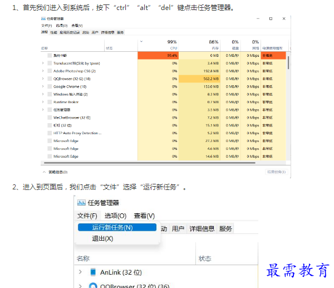Switch to 用户 tab in step 2 window
Viewport: 334px width, 288px height.
178,229
